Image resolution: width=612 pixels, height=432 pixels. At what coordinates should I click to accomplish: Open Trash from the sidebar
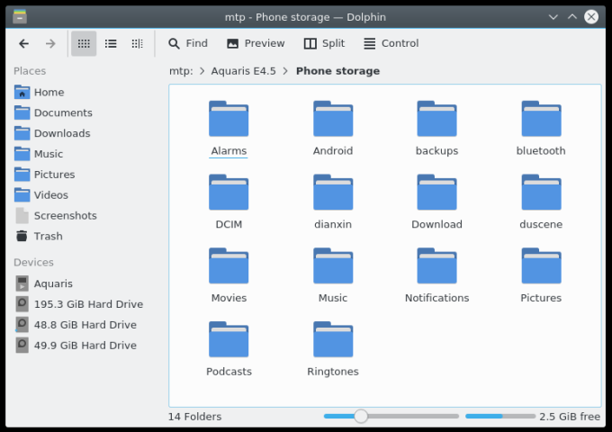48,236
